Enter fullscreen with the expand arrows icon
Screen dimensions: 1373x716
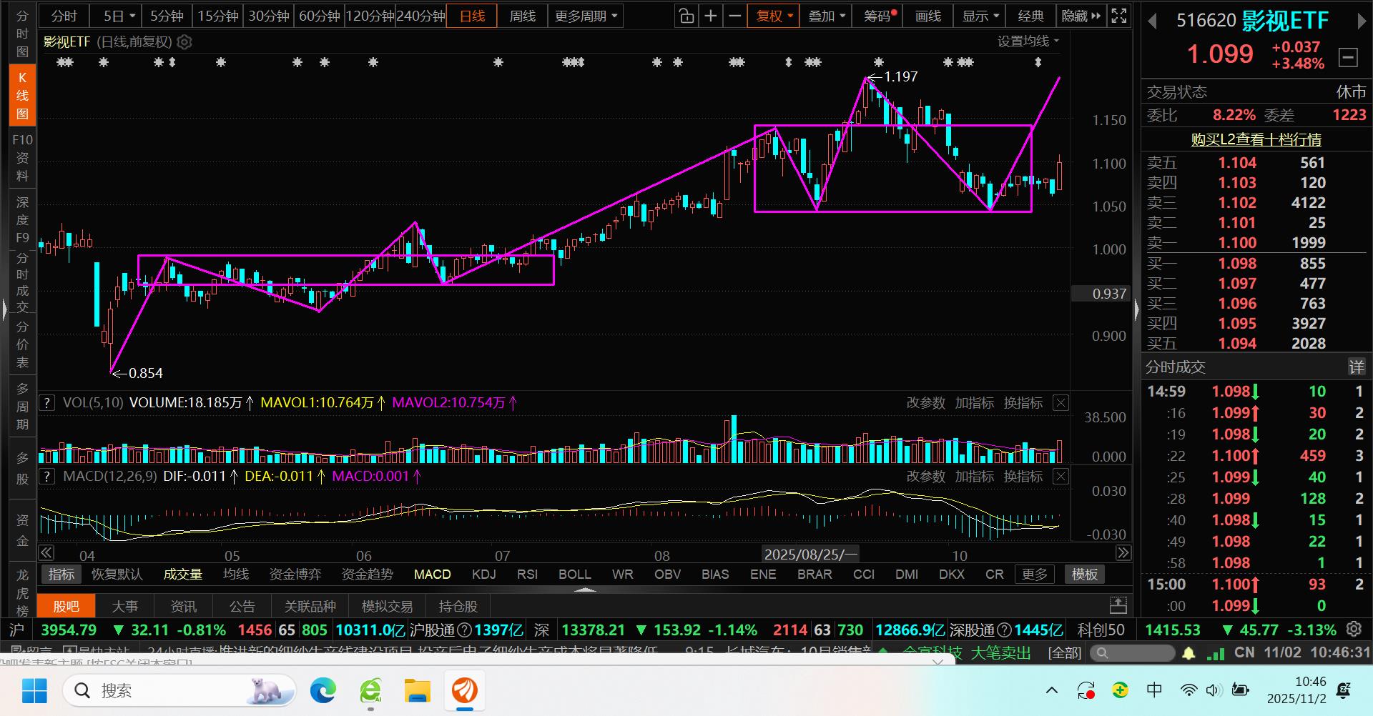point(1119,16)
